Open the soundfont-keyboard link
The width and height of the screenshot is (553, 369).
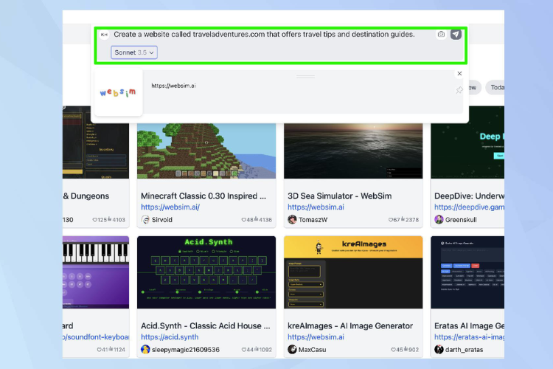96,337
